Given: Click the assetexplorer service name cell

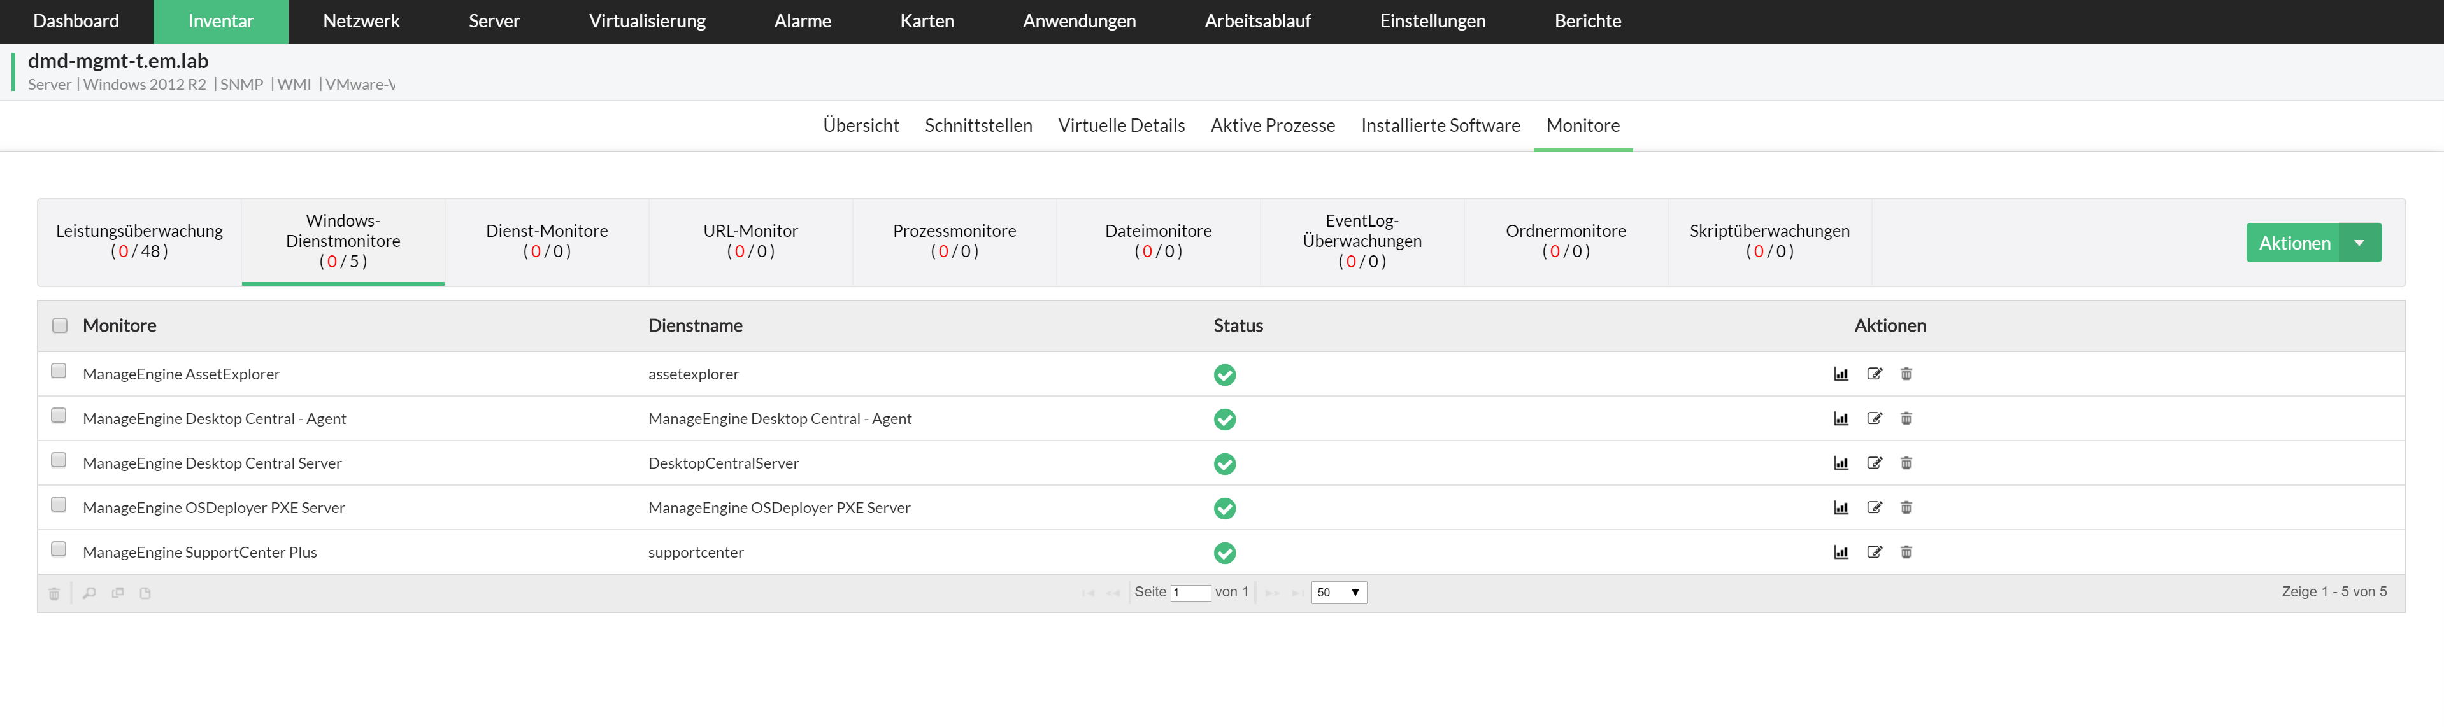Looking at the screenshot, I should [x=694, y=374].
